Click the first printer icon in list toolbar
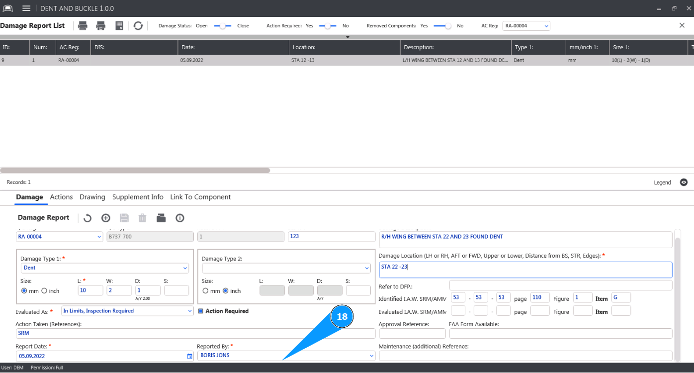Screen dimensions: 694x373 83,26
